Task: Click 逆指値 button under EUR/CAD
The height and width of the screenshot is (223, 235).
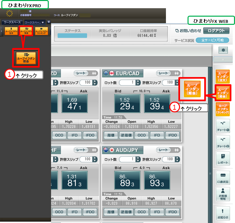Action: tap(126, 135)
